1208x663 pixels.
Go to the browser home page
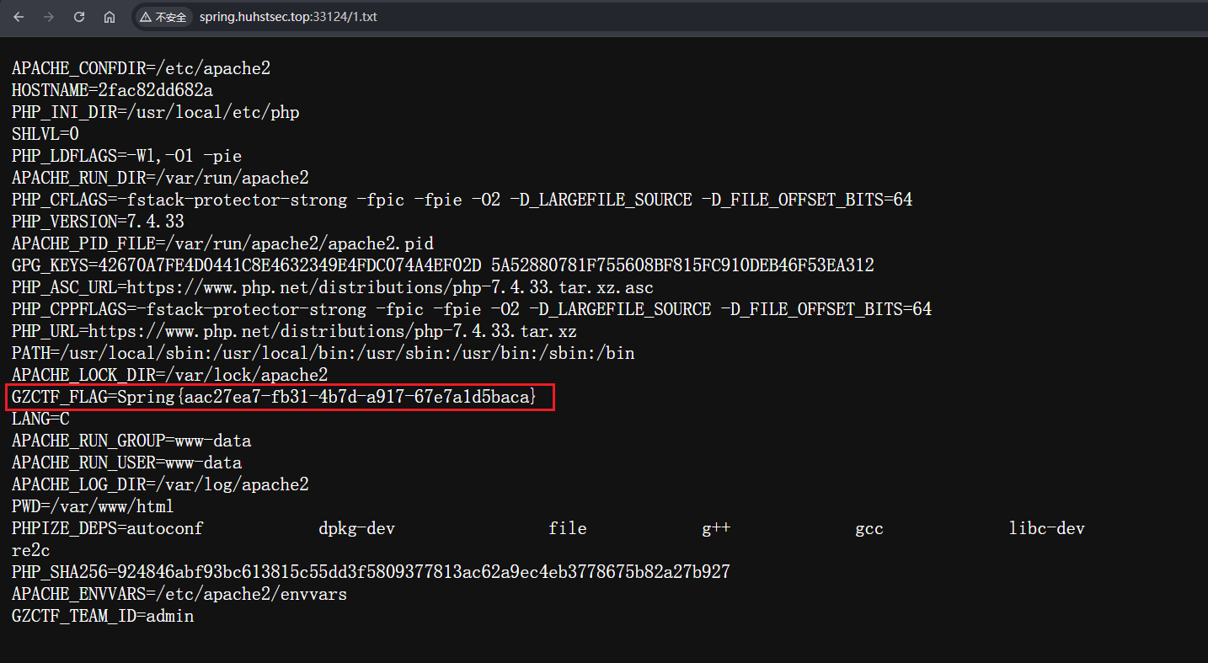coord(110,17)
